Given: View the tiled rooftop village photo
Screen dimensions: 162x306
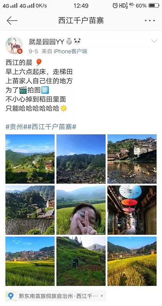Looking at the screenshot, I should 30,210.
